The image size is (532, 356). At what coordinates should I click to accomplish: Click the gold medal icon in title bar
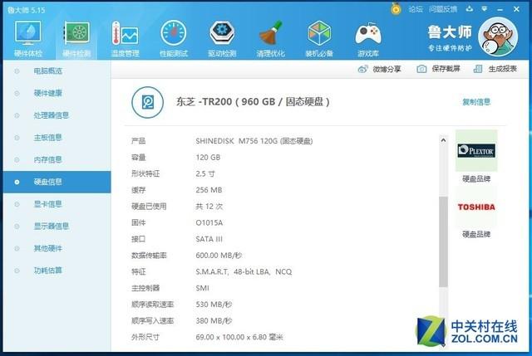(x=396, y=8)
